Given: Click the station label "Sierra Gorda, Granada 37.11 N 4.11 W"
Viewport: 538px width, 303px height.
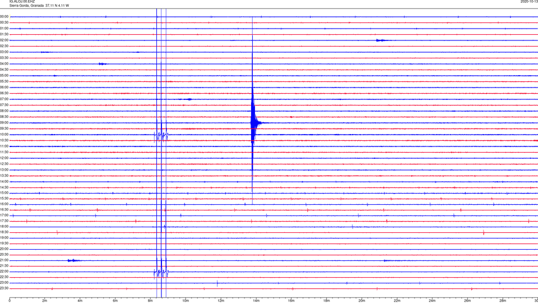Looking at the screenshot, I should click(39, 6).
